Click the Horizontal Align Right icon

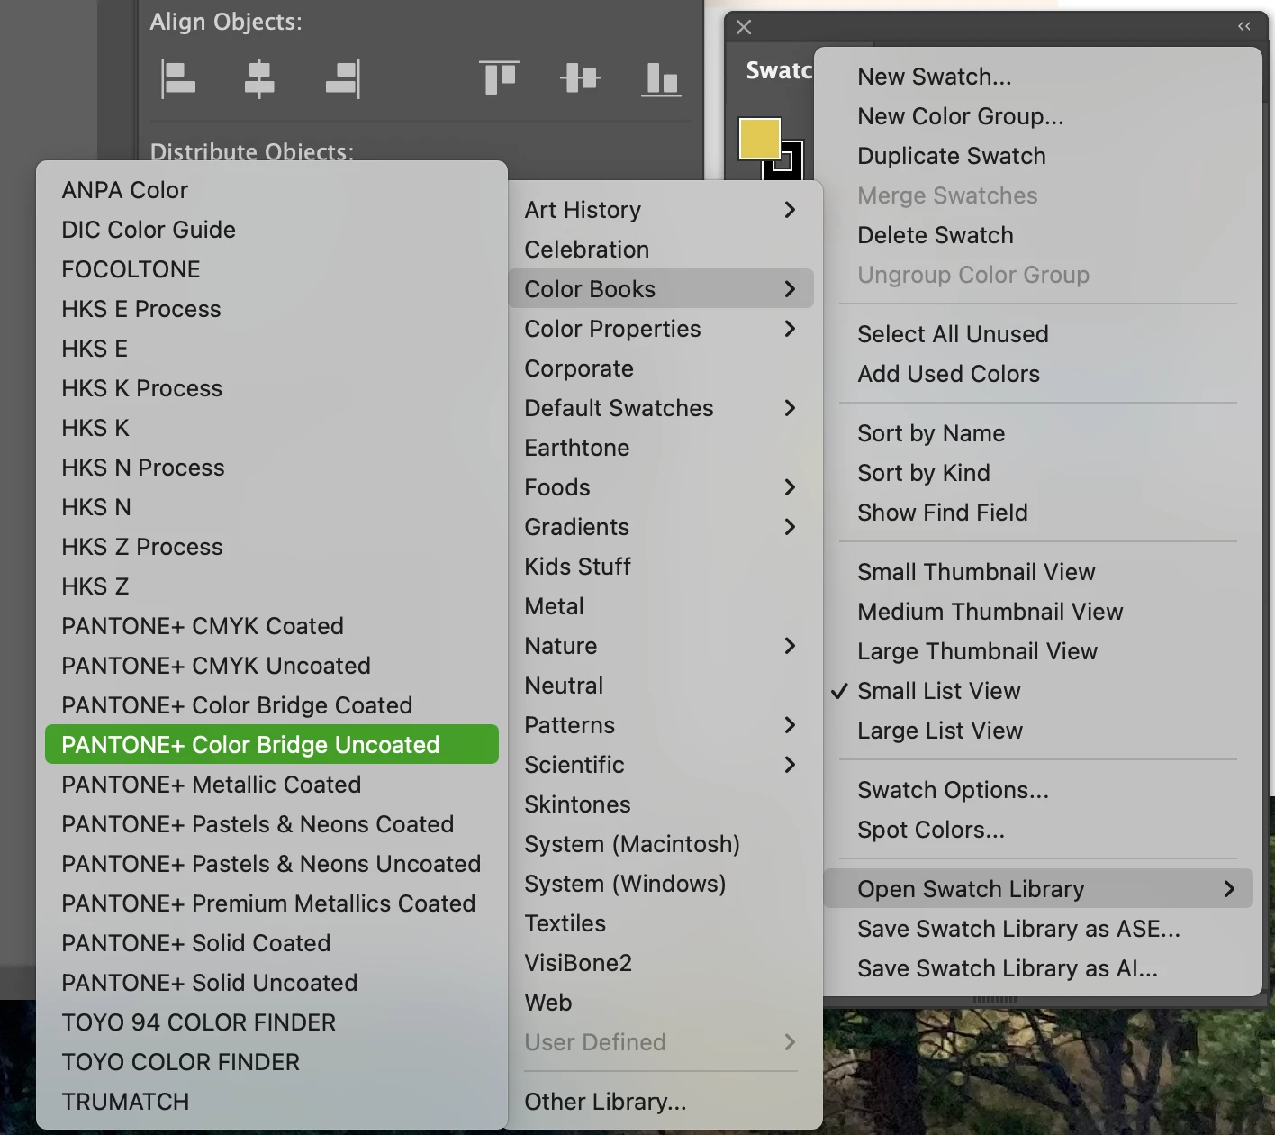coord(342,78)
